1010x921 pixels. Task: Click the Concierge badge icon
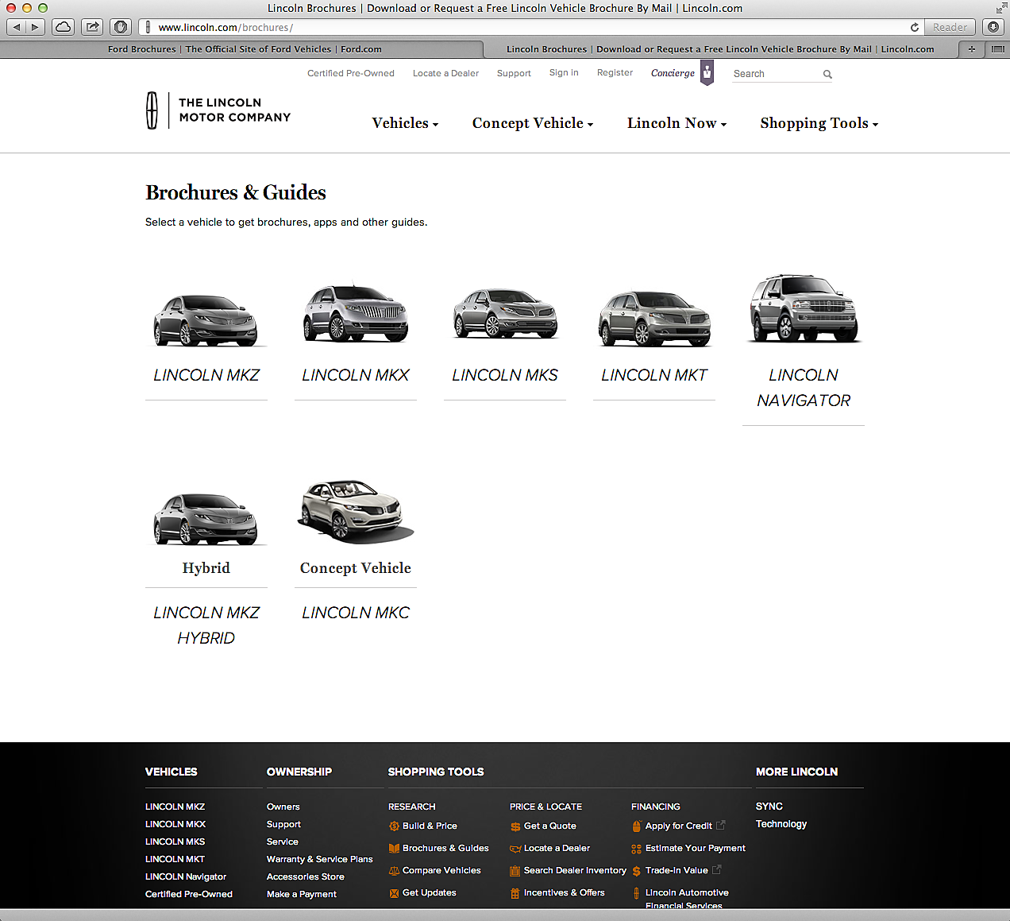(707, 72)
